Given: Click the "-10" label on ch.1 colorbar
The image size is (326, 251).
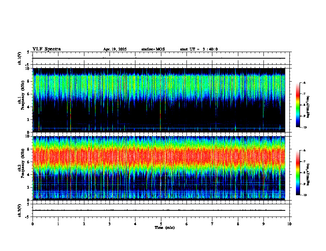Looking at the screenshot, I should (304, 128).
